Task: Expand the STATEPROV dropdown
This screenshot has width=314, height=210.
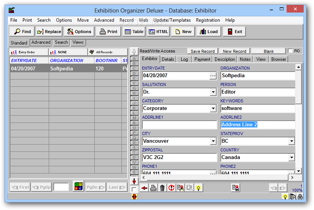Action: 292,141
